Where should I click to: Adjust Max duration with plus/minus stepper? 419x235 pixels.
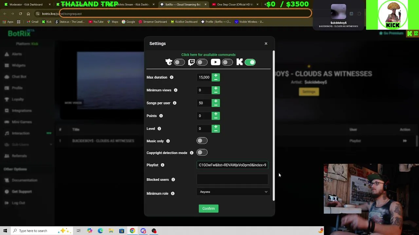click(216, 77)
